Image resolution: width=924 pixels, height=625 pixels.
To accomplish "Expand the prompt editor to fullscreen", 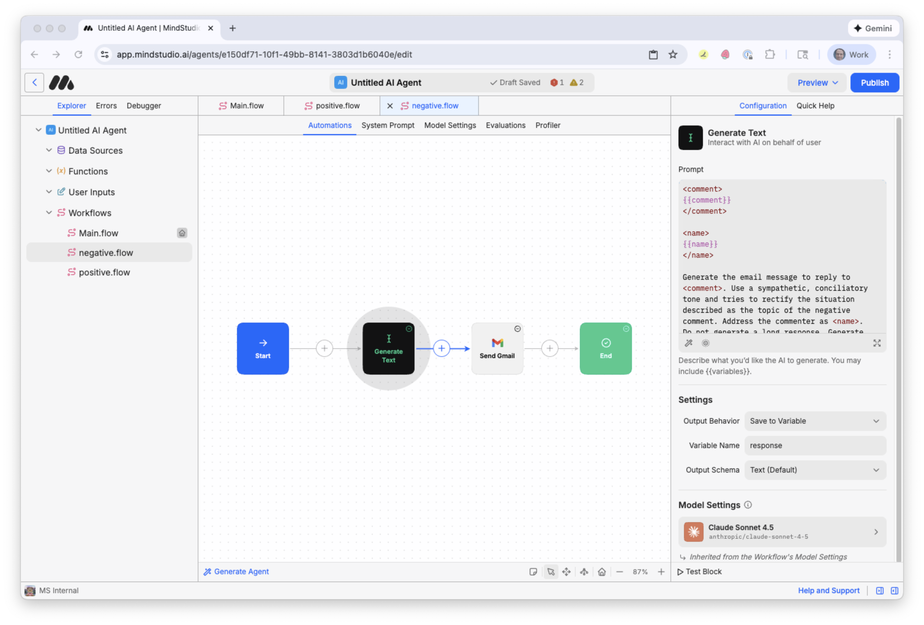I will pos(877,343).
